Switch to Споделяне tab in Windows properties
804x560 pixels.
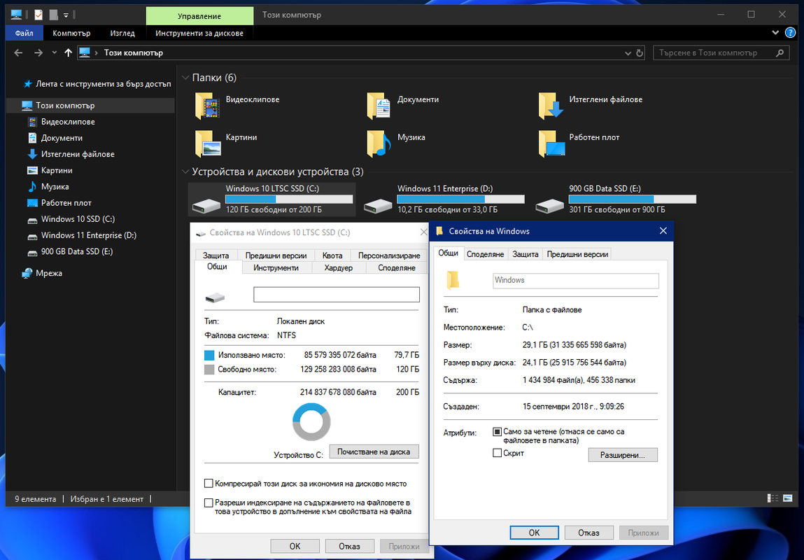[485, 254]
